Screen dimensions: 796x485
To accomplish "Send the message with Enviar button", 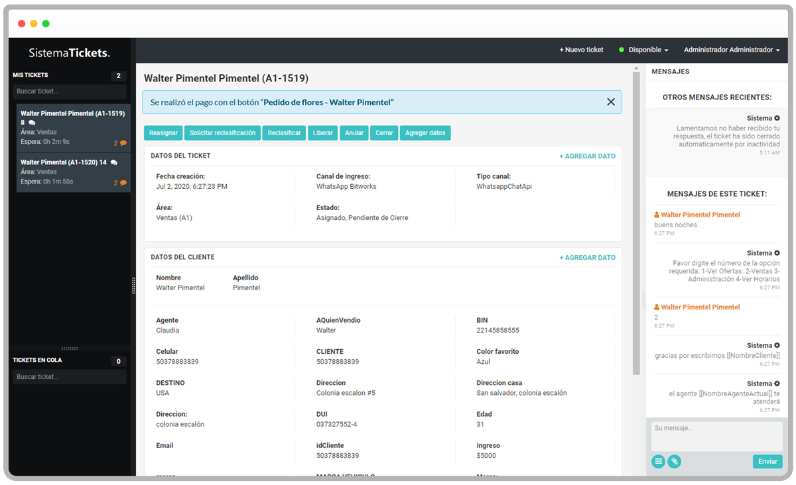I will tap(767, 462).
